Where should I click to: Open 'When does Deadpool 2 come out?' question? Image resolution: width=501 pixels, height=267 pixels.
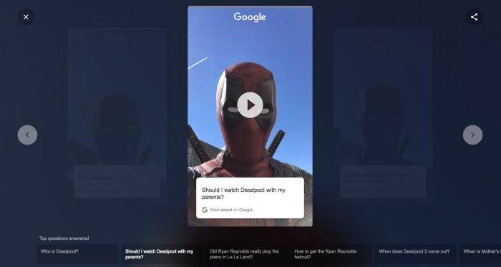tap(415, 254)
